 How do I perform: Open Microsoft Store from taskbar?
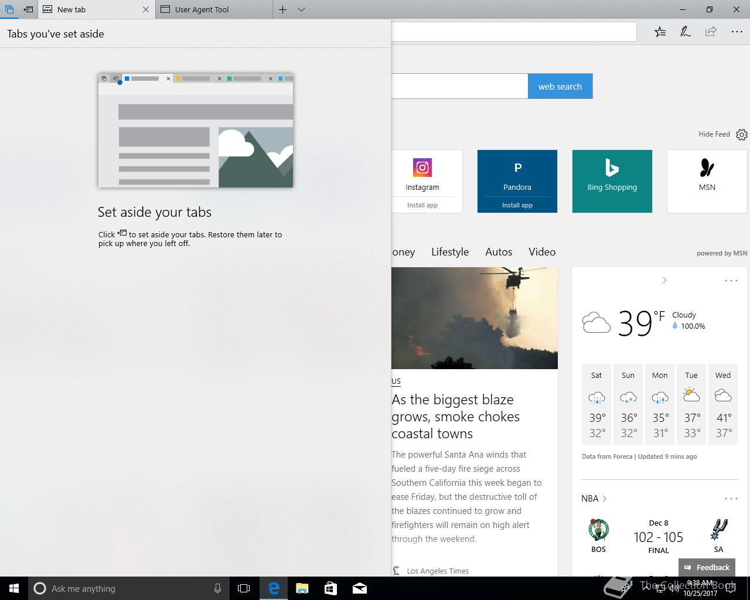coord(330,588)
